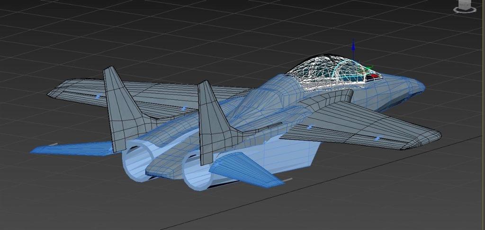Viewport: 485px width, 230px height.
Task: Click the ViewCube navigation widget
Action: click(465, 6)
